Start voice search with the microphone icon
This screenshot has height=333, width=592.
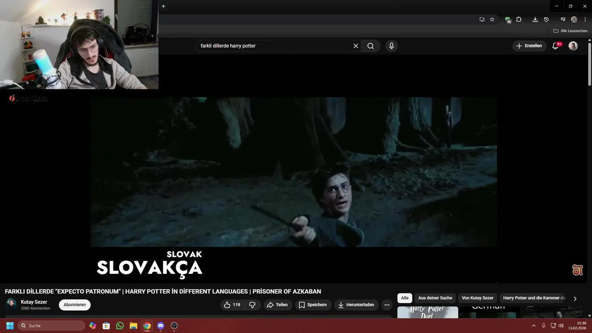click(391, 46)
